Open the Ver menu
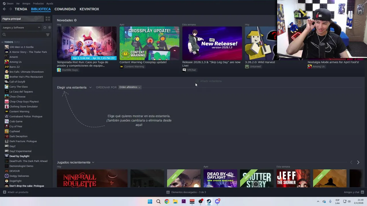Viewport: 367px width, 206px height. pos(18,3)
